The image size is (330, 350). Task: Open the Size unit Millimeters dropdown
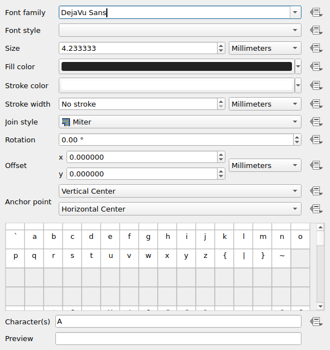[265, 48]
